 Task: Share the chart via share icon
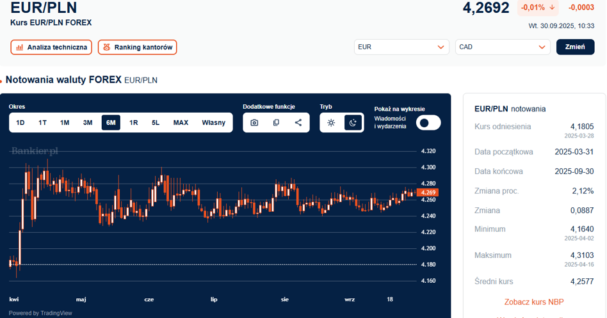pyautogui.click(x=298, y=123)
